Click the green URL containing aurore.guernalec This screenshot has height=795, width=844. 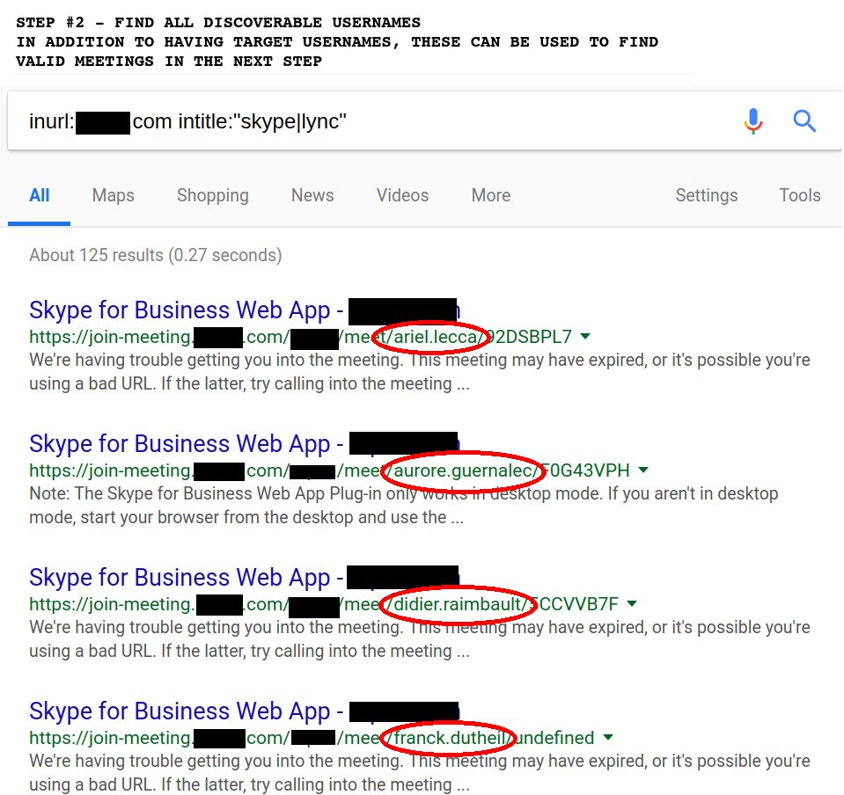click(x=329, y=470)
